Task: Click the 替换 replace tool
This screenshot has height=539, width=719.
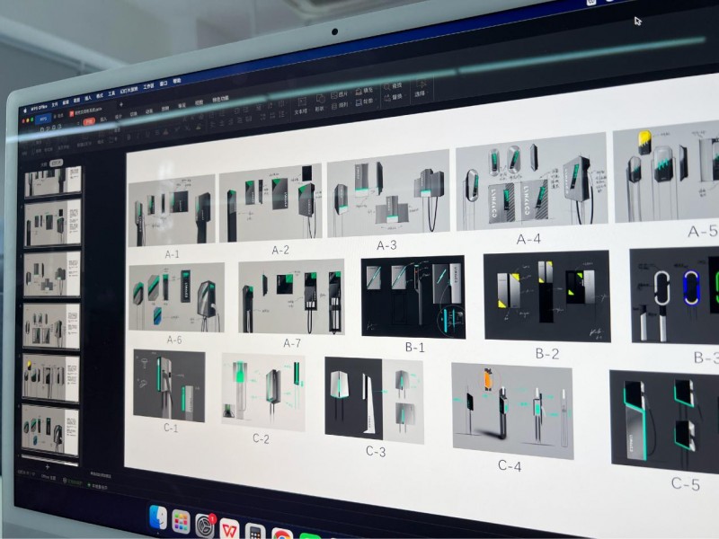Action: (393, 97)
